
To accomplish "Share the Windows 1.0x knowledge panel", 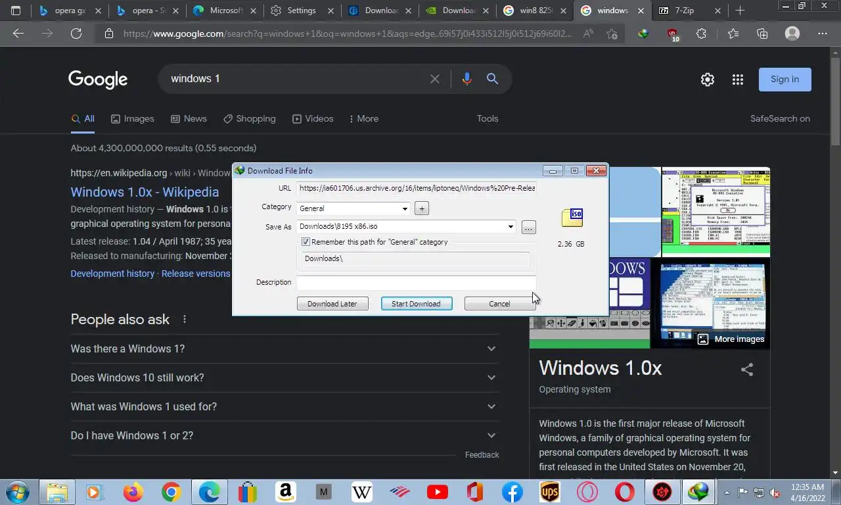I will 747,370.
